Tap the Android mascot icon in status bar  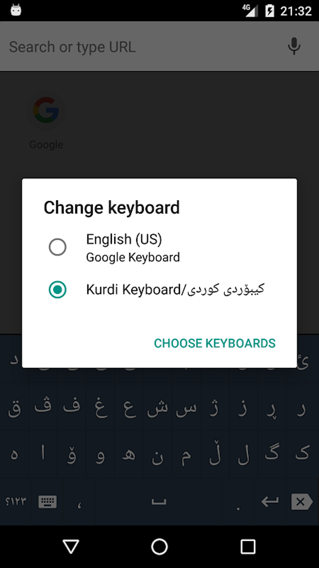click(x=16, y=10)
